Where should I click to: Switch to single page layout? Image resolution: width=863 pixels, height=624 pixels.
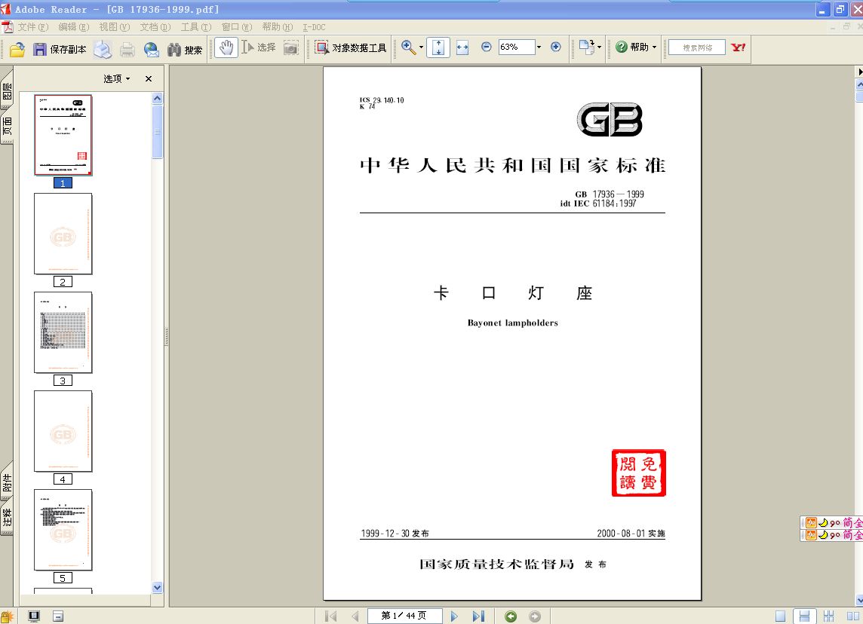coord(781,616)
